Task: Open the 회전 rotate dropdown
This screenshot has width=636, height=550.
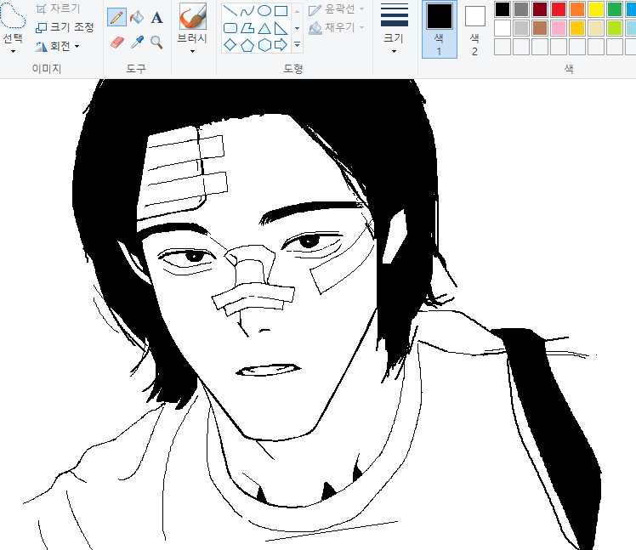Action: point(57,46)
